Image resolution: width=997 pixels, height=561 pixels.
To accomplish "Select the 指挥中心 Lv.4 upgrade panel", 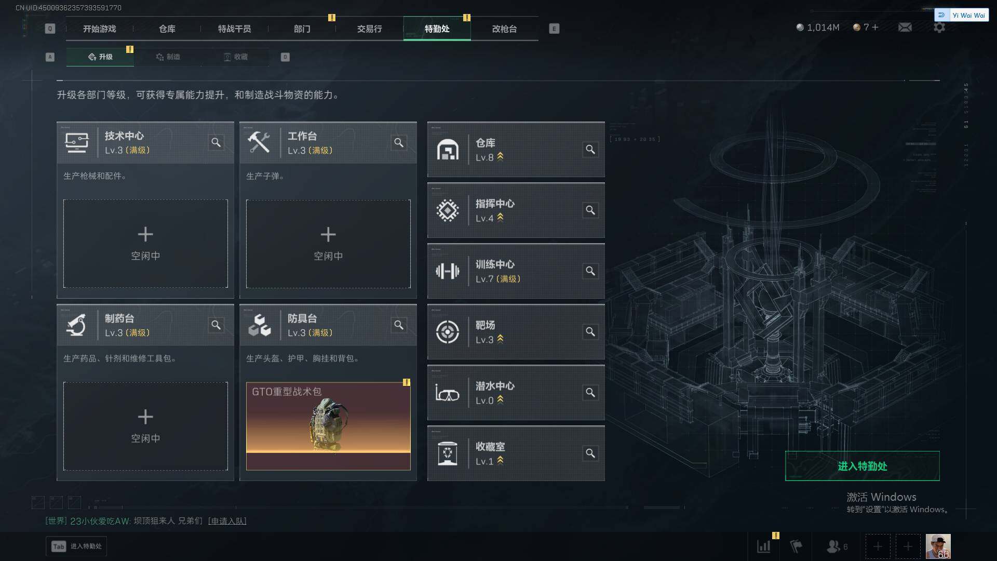I will [x=516, y=210].
